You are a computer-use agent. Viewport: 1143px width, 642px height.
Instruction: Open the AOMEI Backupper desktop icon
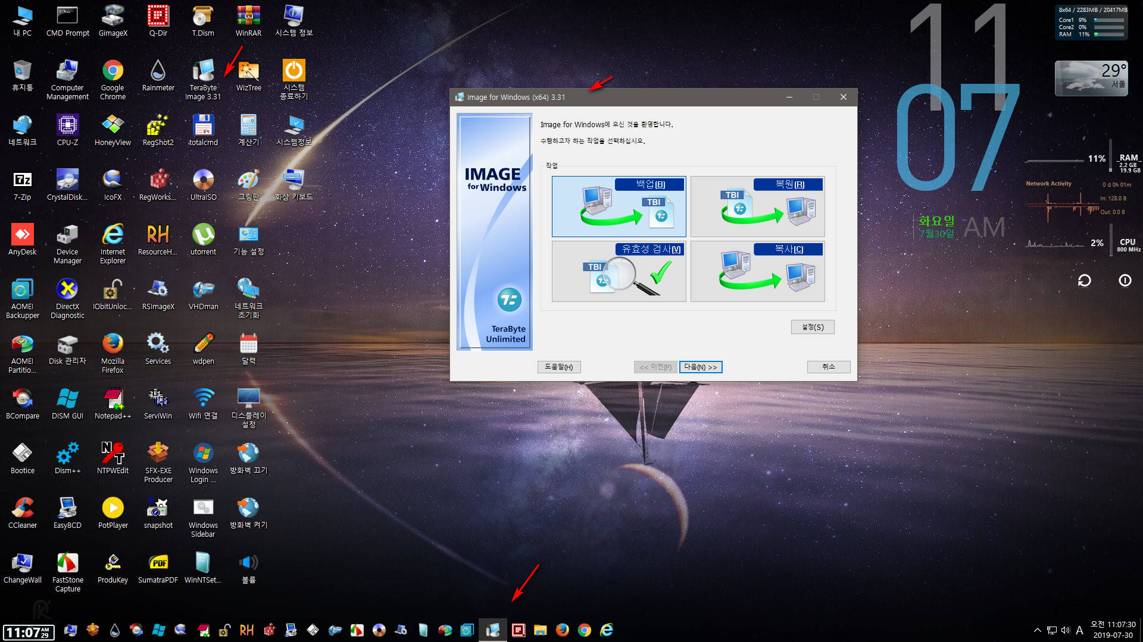[22, 298]
